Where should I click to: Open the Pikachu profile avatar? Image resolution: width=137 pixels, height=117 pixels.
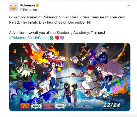click(13, 7)
